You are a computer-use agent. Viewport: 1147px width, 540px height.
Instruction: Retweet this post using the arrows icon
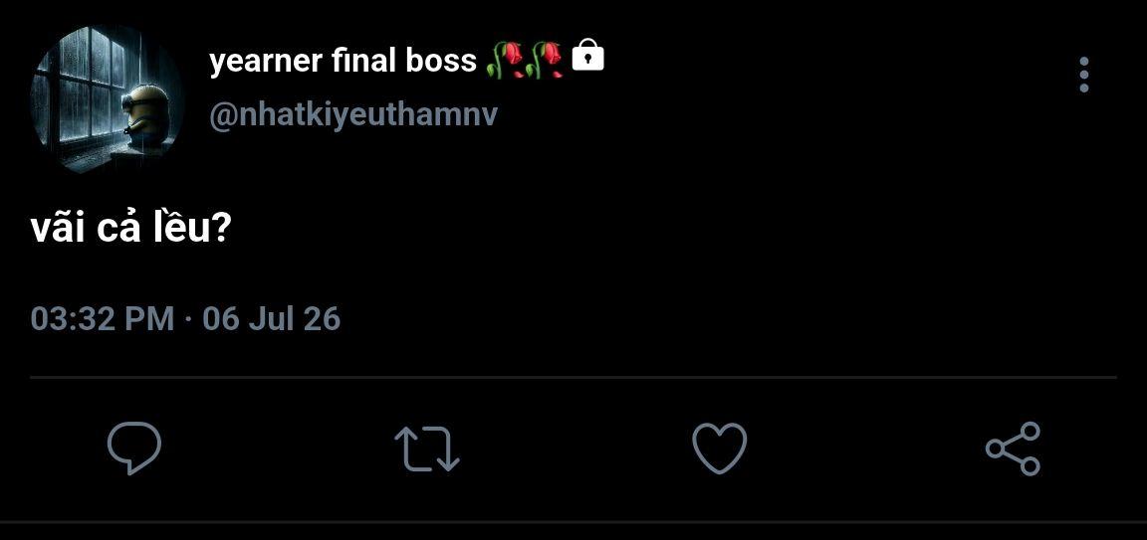427,448
